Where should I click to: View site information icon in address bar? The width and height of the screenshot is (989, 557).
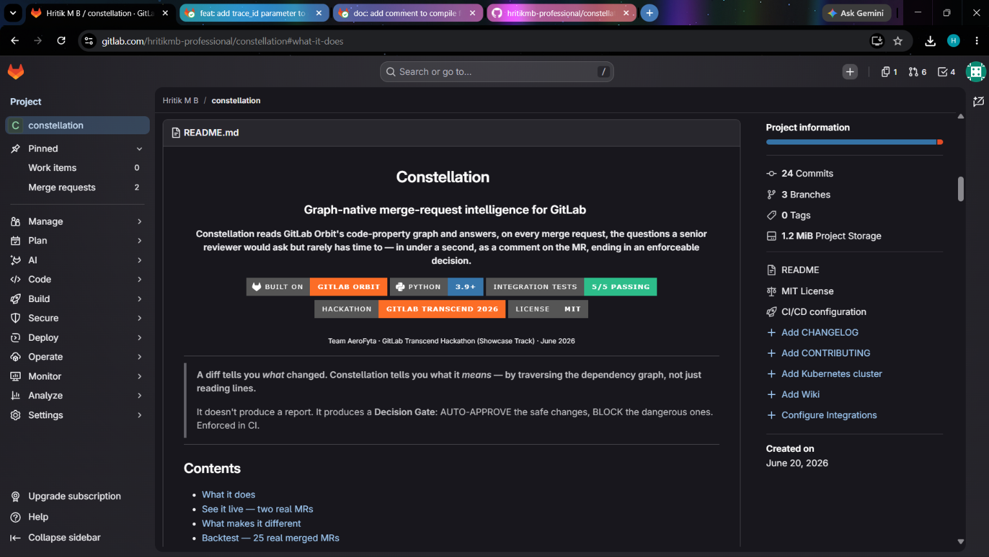pyautogui.click(x=89, y=41)
